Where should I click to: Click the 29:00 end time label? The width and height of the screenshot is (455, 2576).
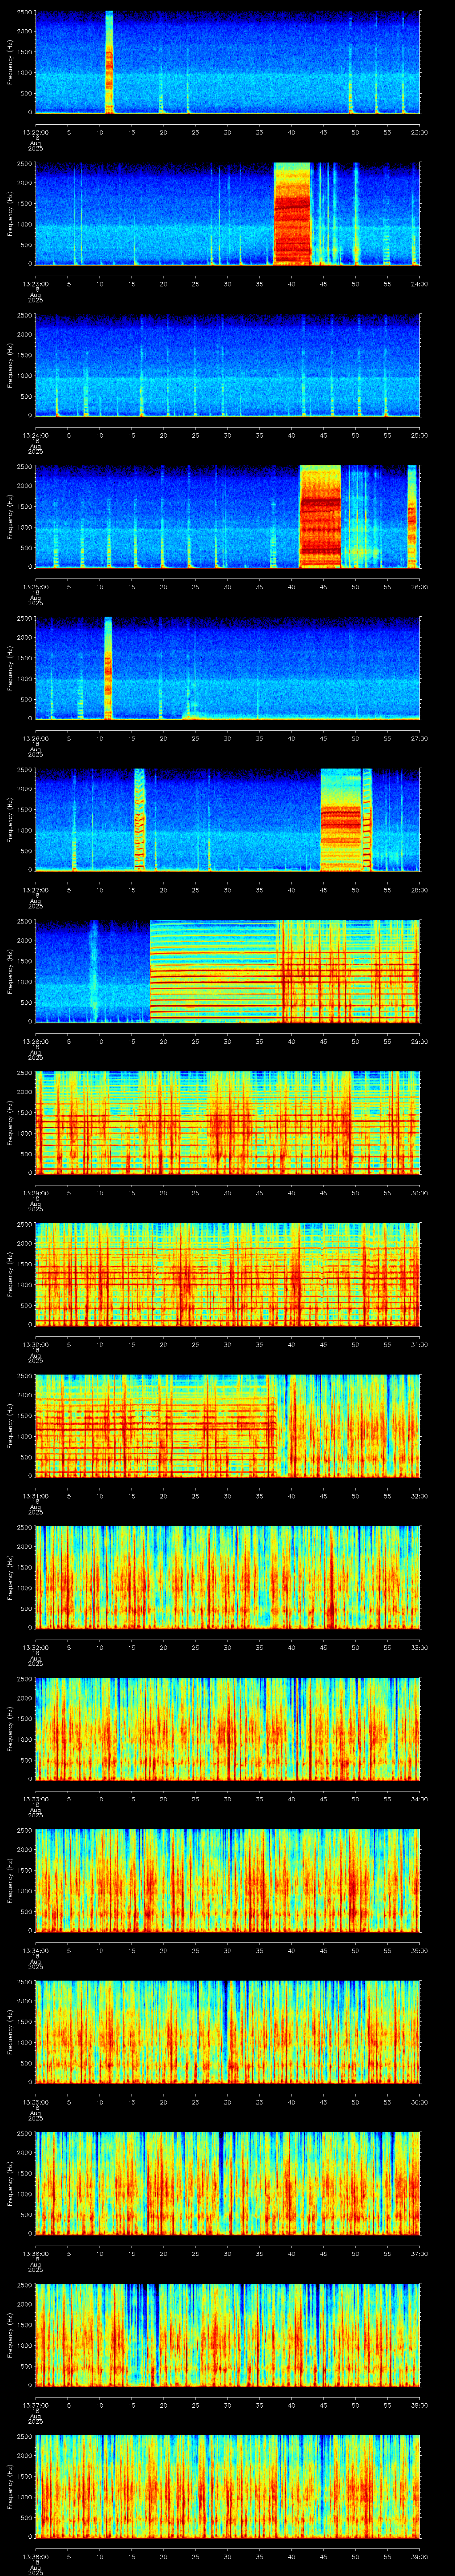[420, 1041]
